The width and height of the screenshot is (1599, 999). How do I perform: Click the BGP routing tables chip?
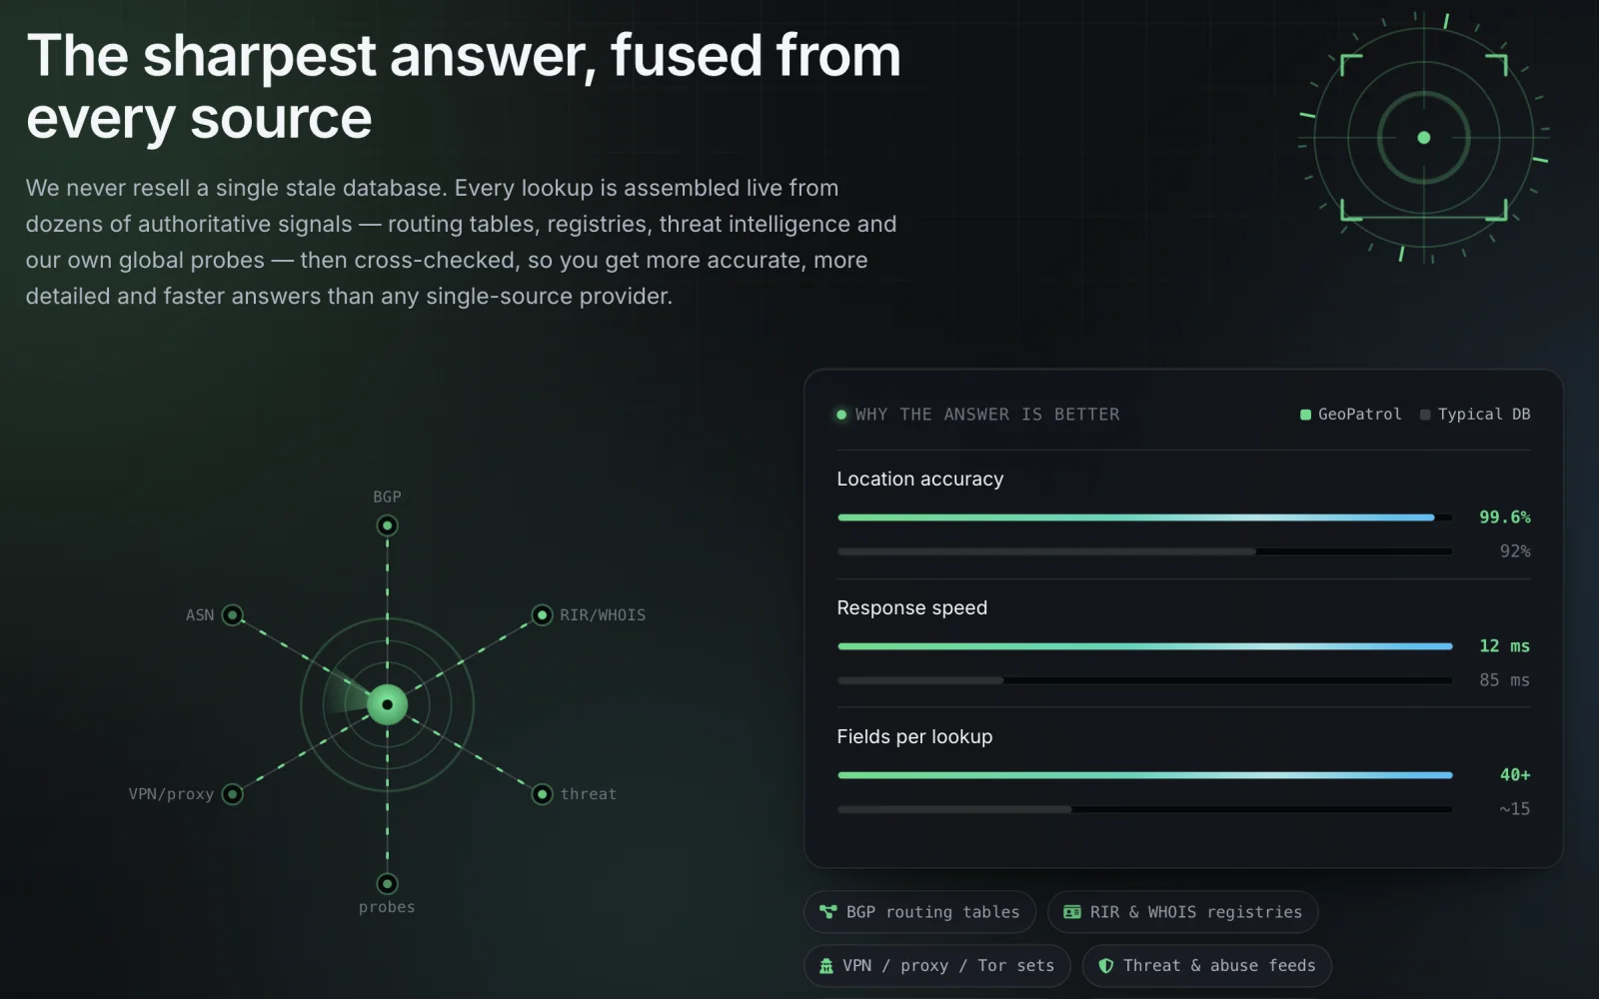919,912
